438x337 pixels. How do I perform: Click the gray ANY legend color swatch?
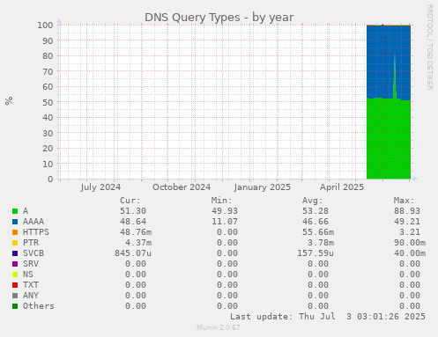[15, 296]
